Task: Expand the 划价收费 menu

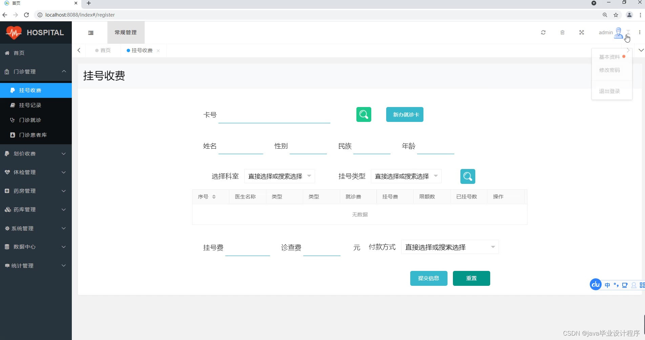Action: coord(36,154)
